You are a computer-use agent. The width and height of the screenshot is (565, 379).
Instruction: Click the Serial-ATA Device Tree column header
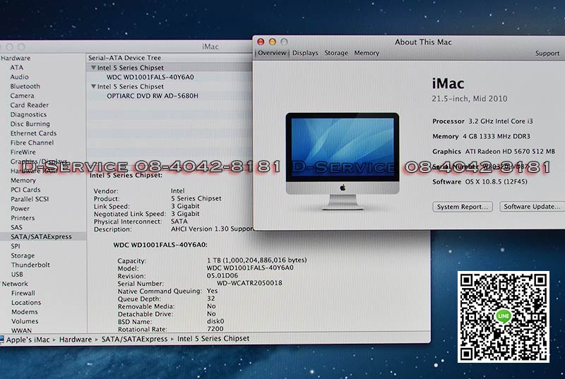pyautogui.click(x=125, y=58)
